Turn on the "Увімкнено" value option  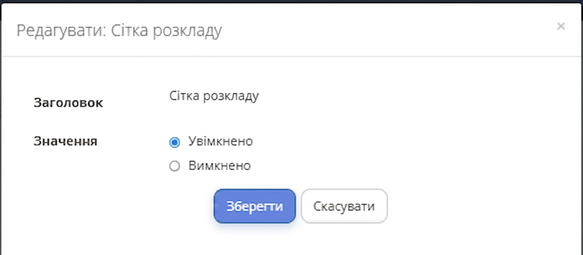point(174,142)
